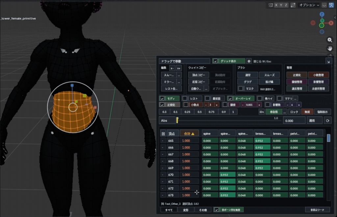Screen dimensions: 337x217
Task: Click the 閾値整理 cleanup button
Action: [297, 82]
